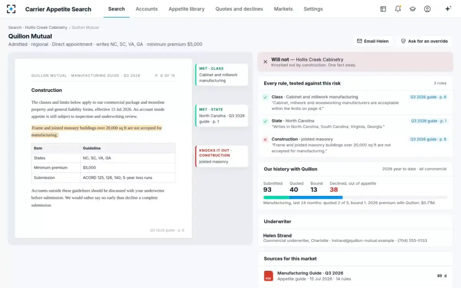This screenshot has width=461, height=288.
Task: Click the '89 d' age on the source row
Action: [442, 276]
